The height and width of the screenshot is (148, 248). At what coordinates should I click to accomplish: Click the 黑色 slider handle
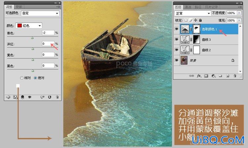[x=33, y=71]
